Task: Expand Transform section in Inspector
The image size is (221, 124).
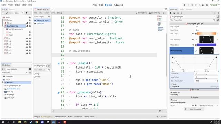Action: 175,92
